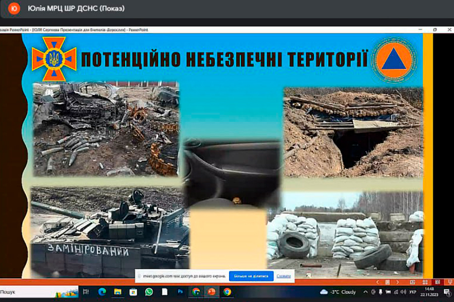Open WhatsApp from the taskbar
The height and width of the screenshot is (302, 454).
click(x=149, y=292)
